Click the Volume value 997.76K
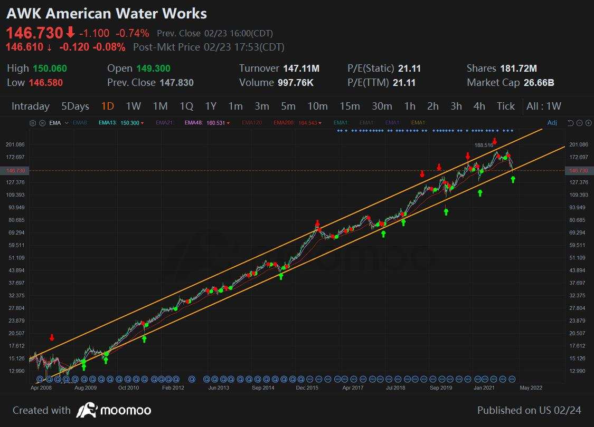This screenshot has height=427, width=594. 296,82
